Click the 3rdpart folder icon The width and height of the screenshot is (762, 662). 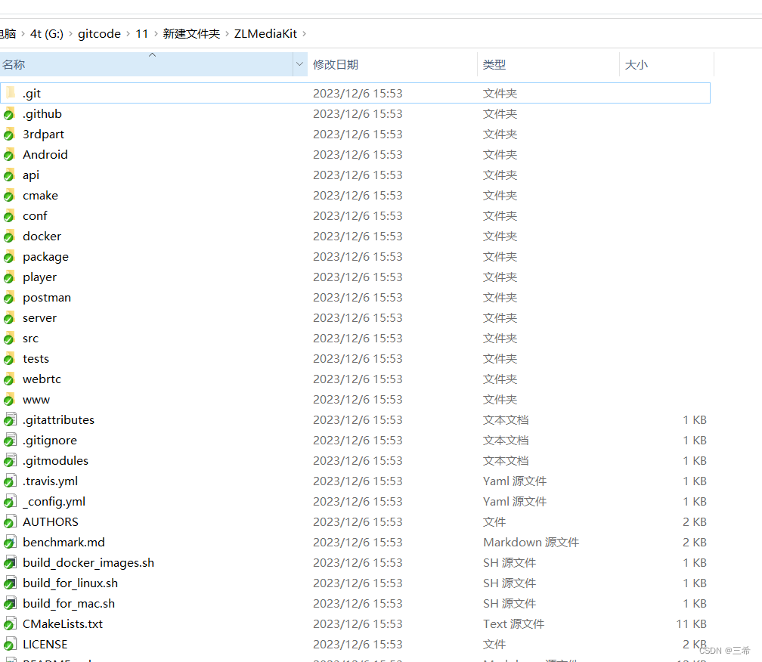click(10, 134)
